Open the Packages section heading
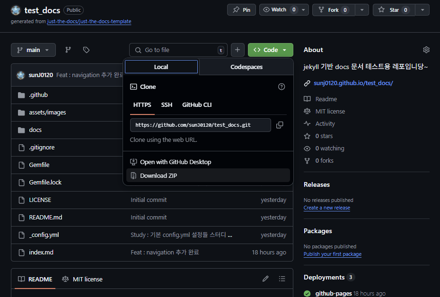The width and height of the screenshot is (440, 297). pyautogui.click(x=317, y=231)
